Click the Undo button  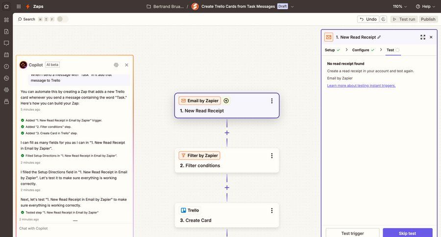coord(367,19)
